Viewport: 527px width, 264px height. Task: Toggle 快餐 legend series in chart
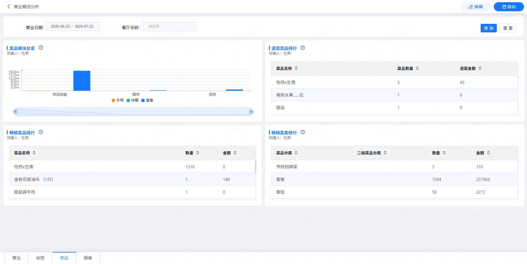pos(133,100)
